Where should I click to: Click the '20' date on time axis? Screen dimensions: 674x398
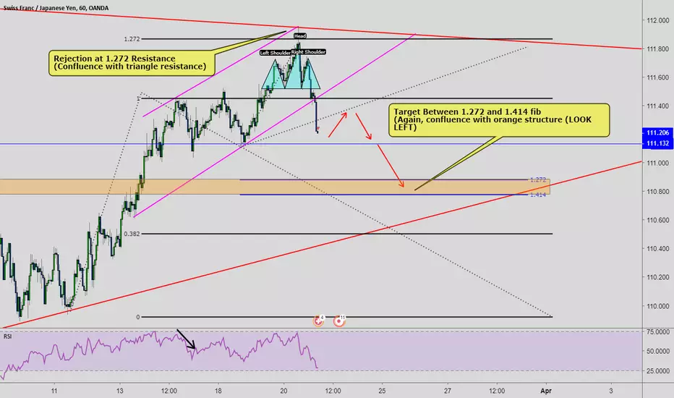(x=283, y=391)
